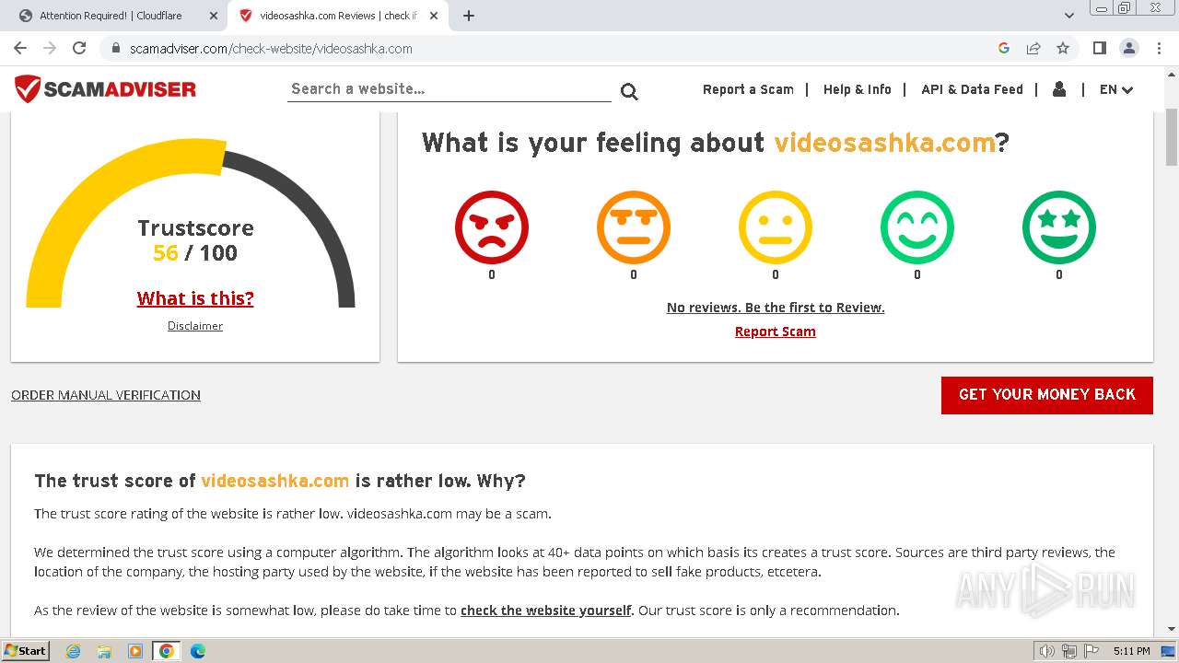
Task: Click the Google icon in the address bar
Action: [1004, 48]
